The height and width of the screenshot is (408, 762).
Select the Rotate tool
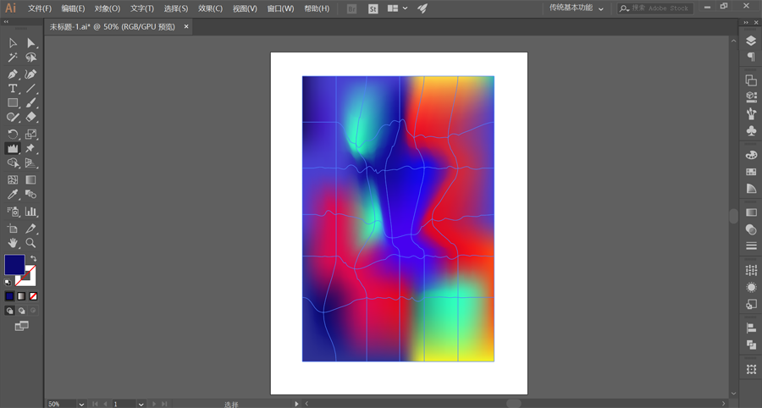[13, 134]
